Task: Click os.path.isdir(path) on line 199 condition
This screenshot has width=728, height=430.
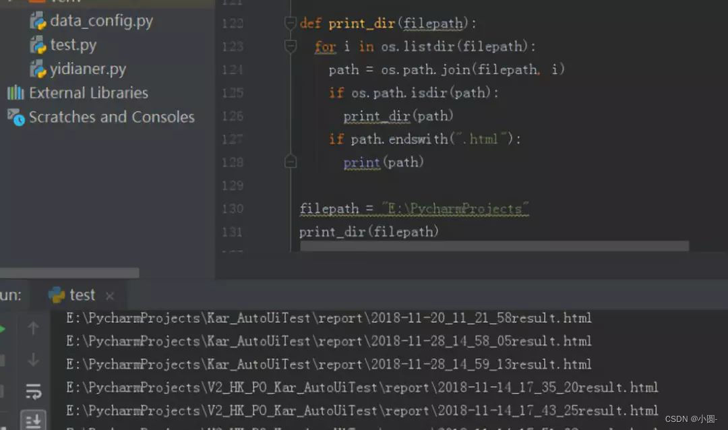Action: 421,93
